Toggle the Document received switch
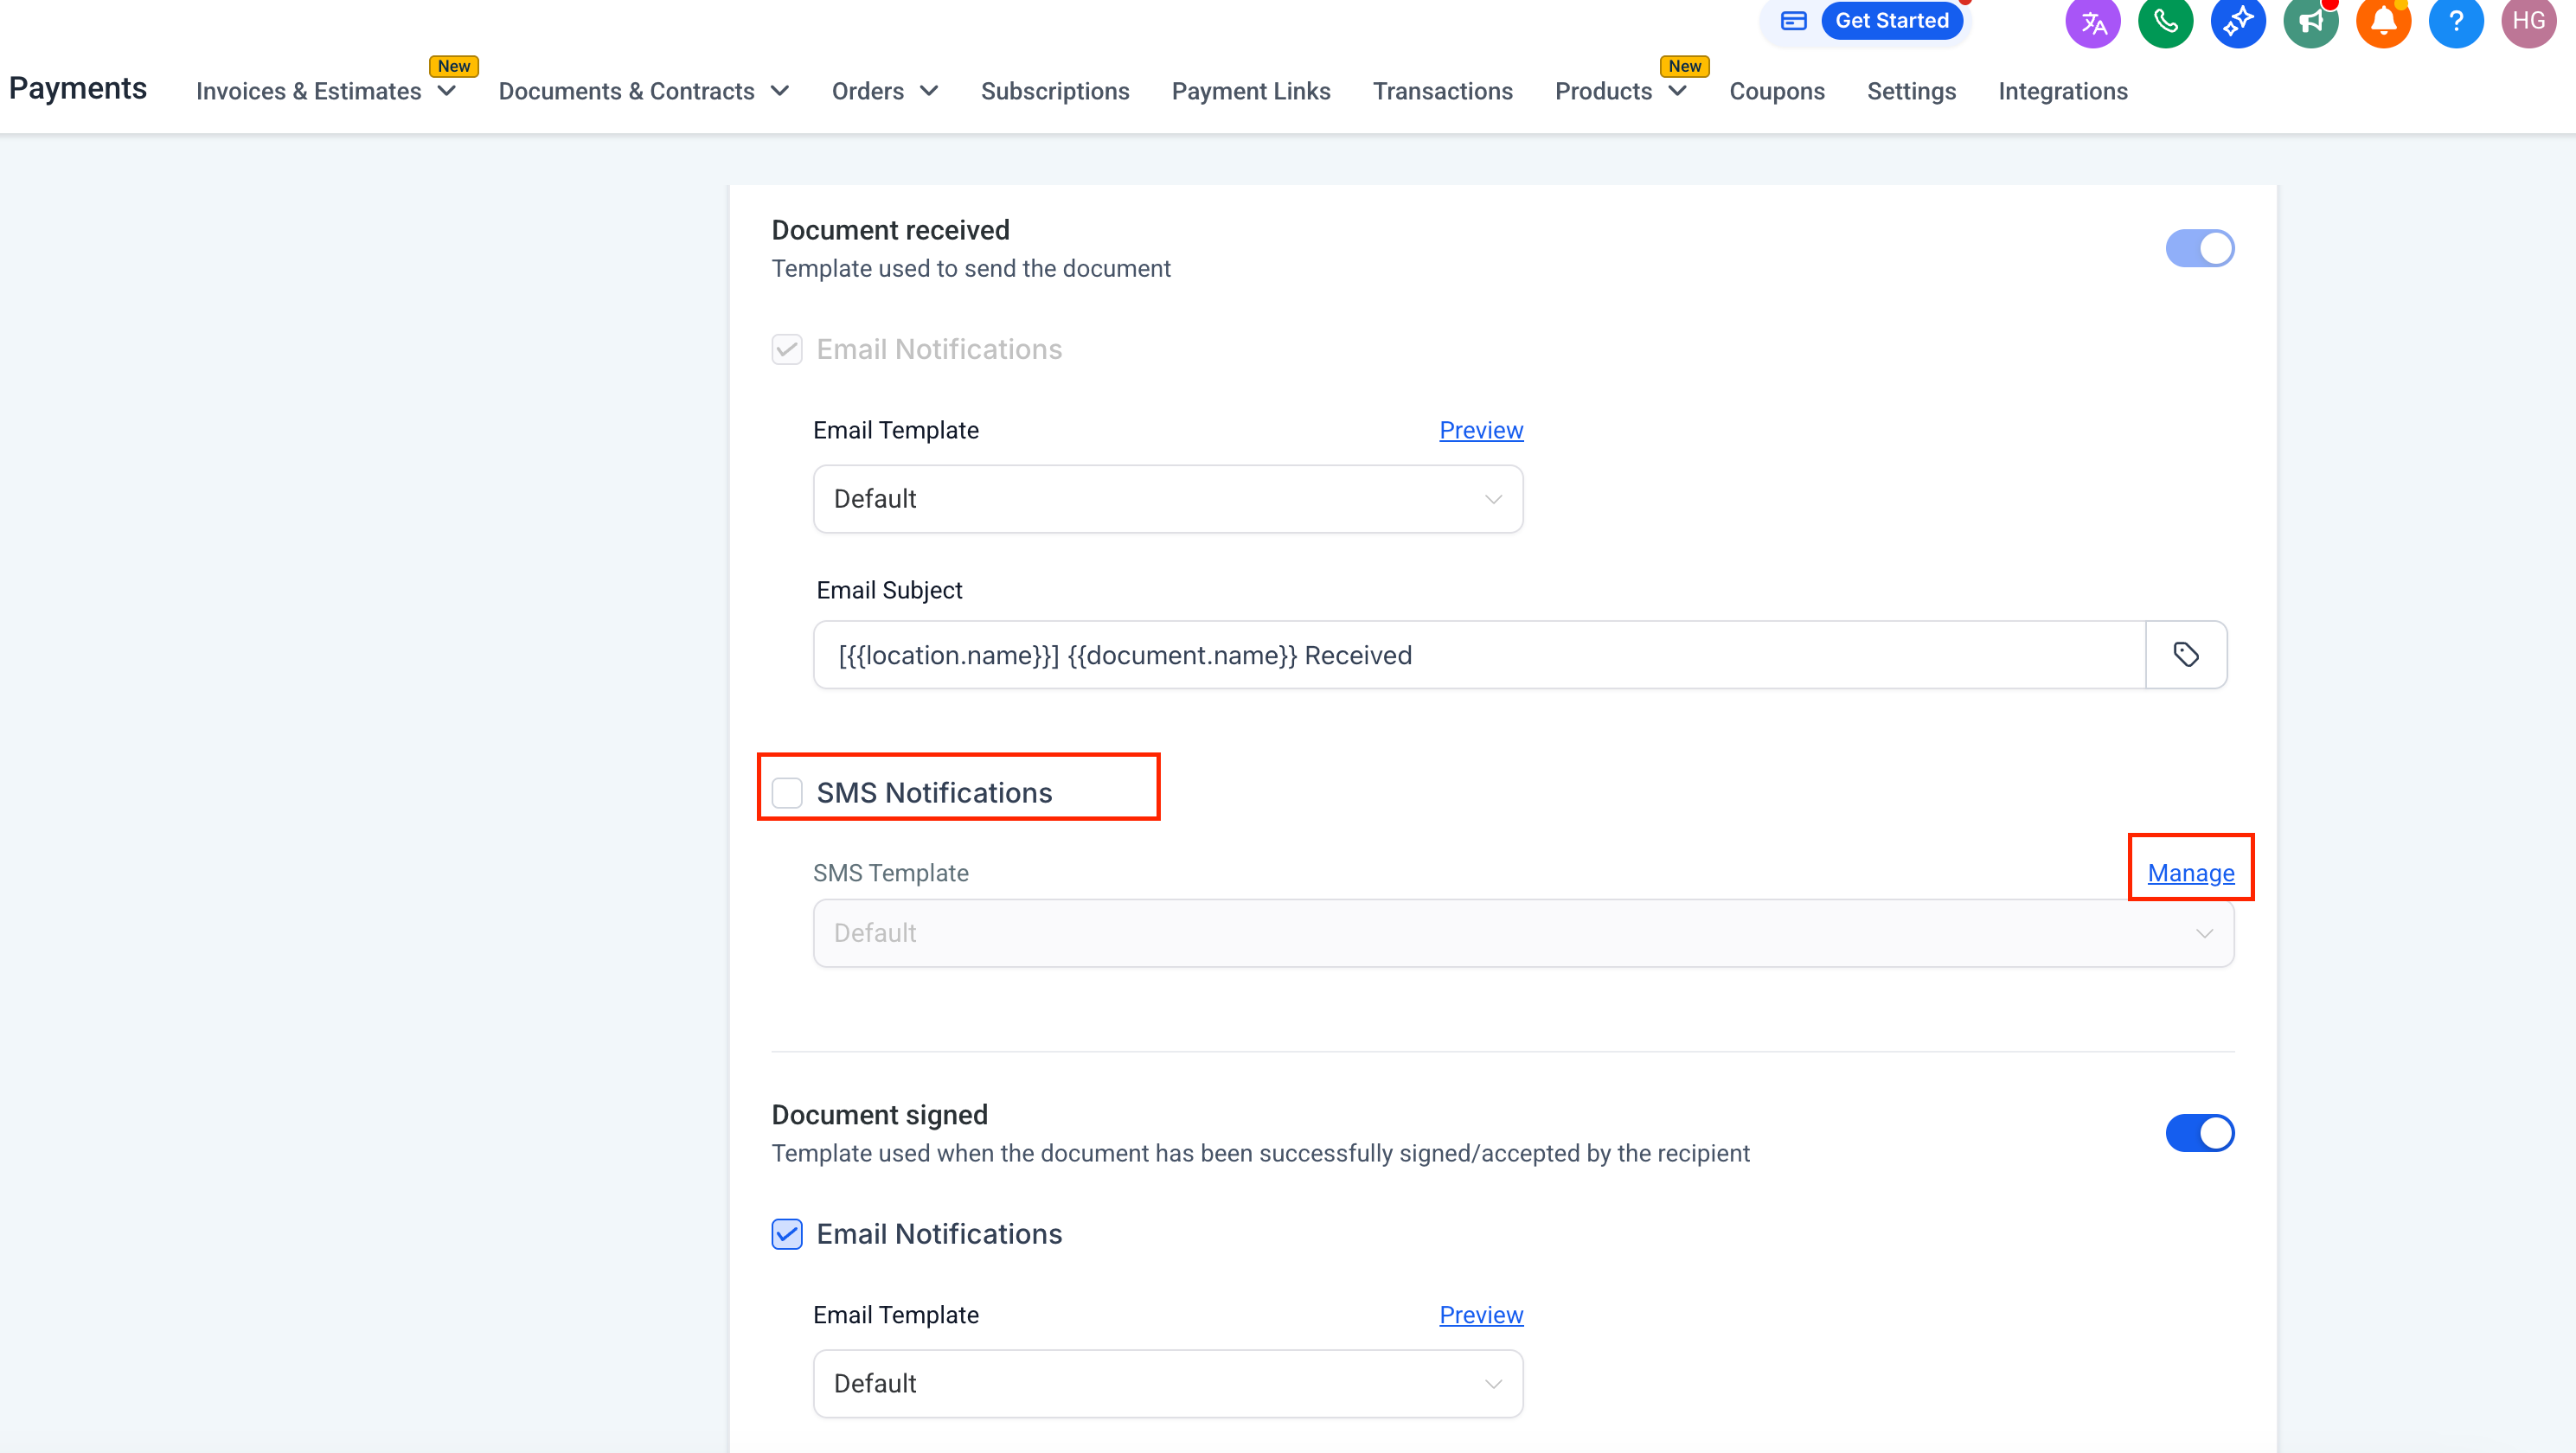Screen dimensions: 2576x1453 tap(2199, 248)
